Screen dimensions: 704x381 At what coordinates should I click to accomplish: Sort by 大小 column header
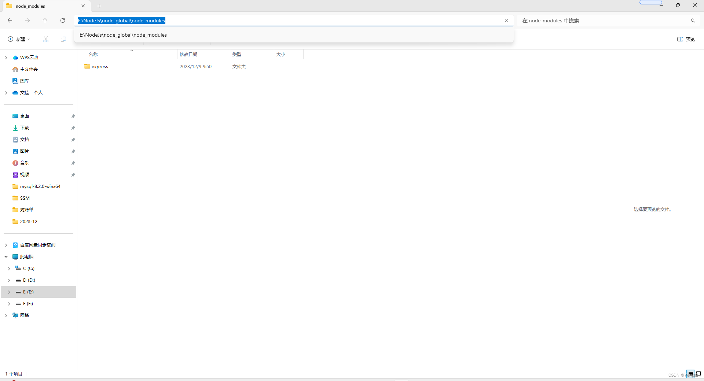(x=281, y=54)
